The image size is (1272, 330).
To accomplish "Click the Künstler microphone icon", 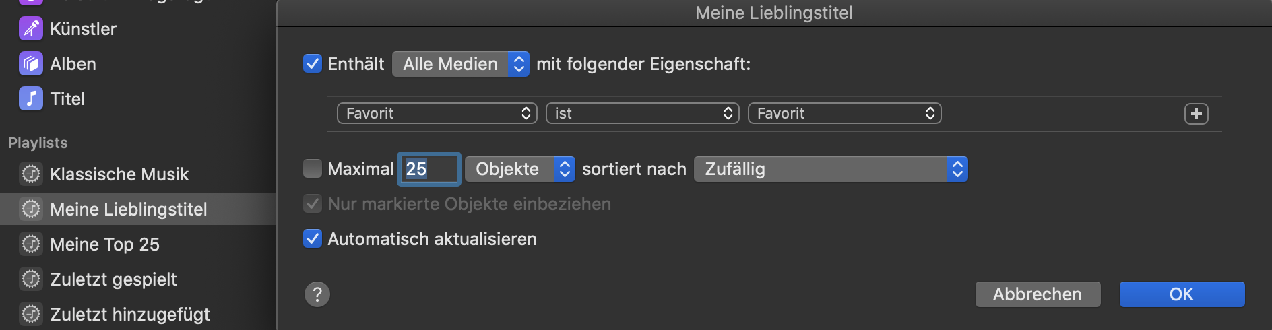I will [31, 28].
